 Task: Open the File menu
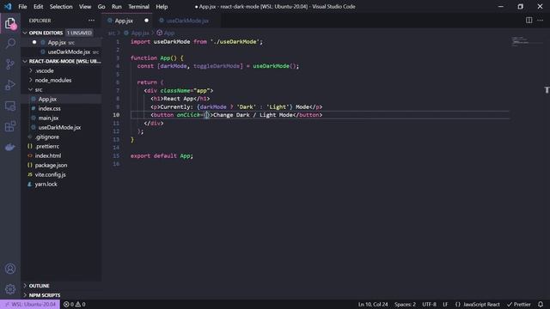click(22, 7)
